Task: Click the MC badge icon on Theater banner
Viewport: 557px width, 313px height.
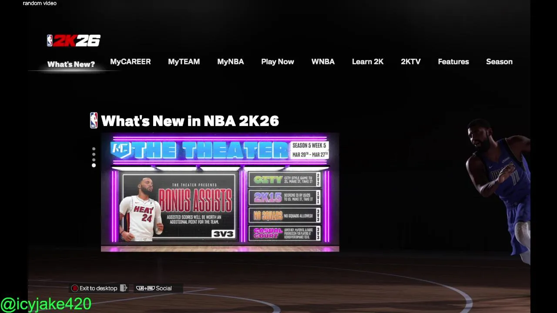Action: coord(121,150)
